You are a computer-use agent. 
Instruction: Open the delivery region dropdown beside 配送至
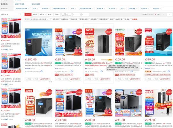tap(40, 19)
